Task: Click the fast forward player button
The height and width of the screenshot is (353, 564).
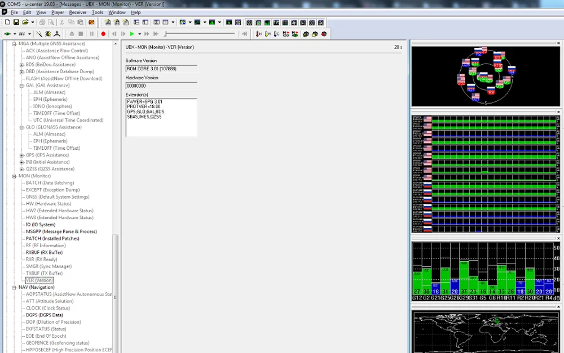Action: coord(147,34)
